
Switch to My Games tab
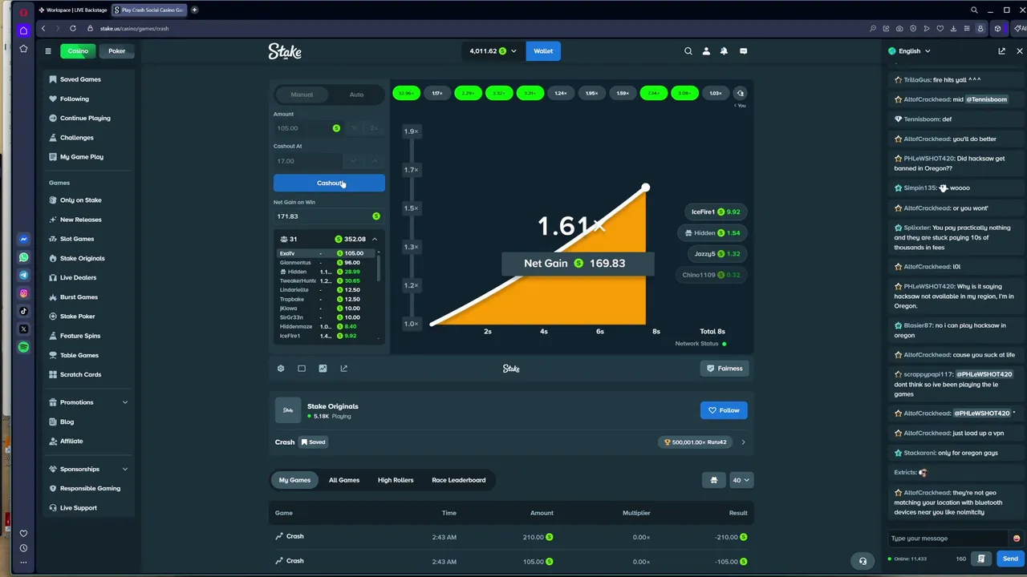click(294, 480)
